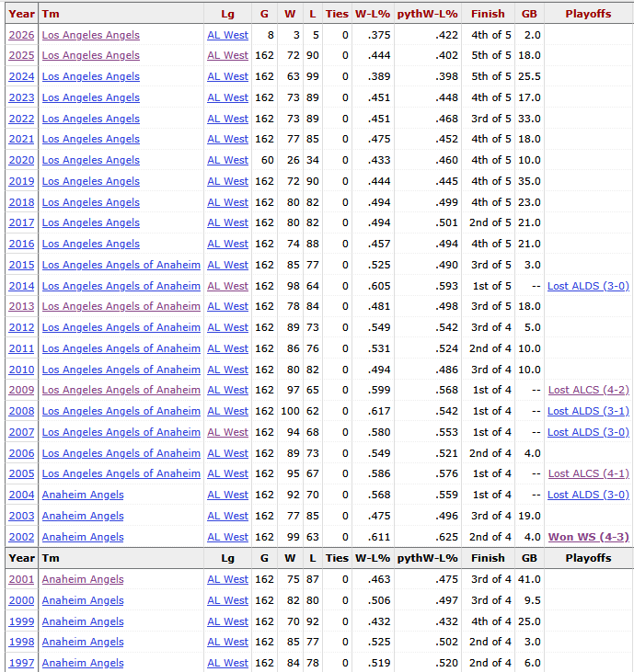
Task: Click Anaheim Angels in the 2002 row
Action: [83, 537]
